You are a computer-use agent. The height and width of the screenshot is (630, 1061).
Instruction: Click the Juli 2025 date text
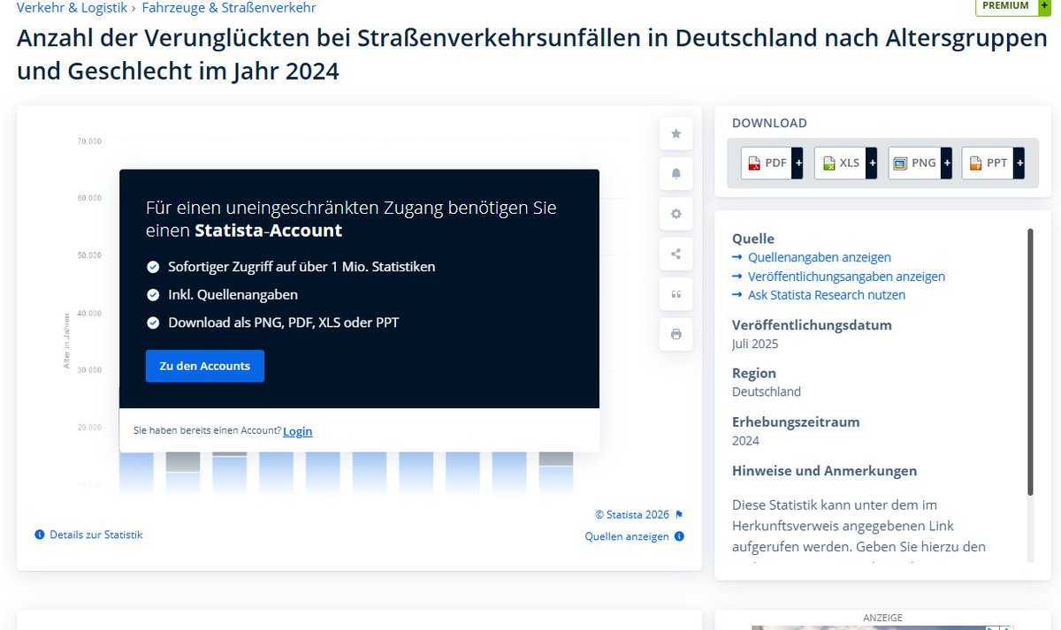(x=755, y=344)
